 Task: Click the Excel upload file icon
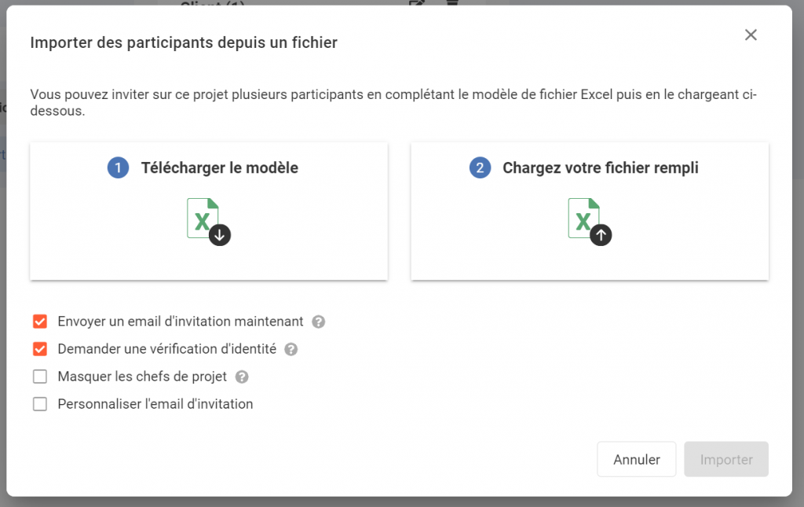click(590, 221)
